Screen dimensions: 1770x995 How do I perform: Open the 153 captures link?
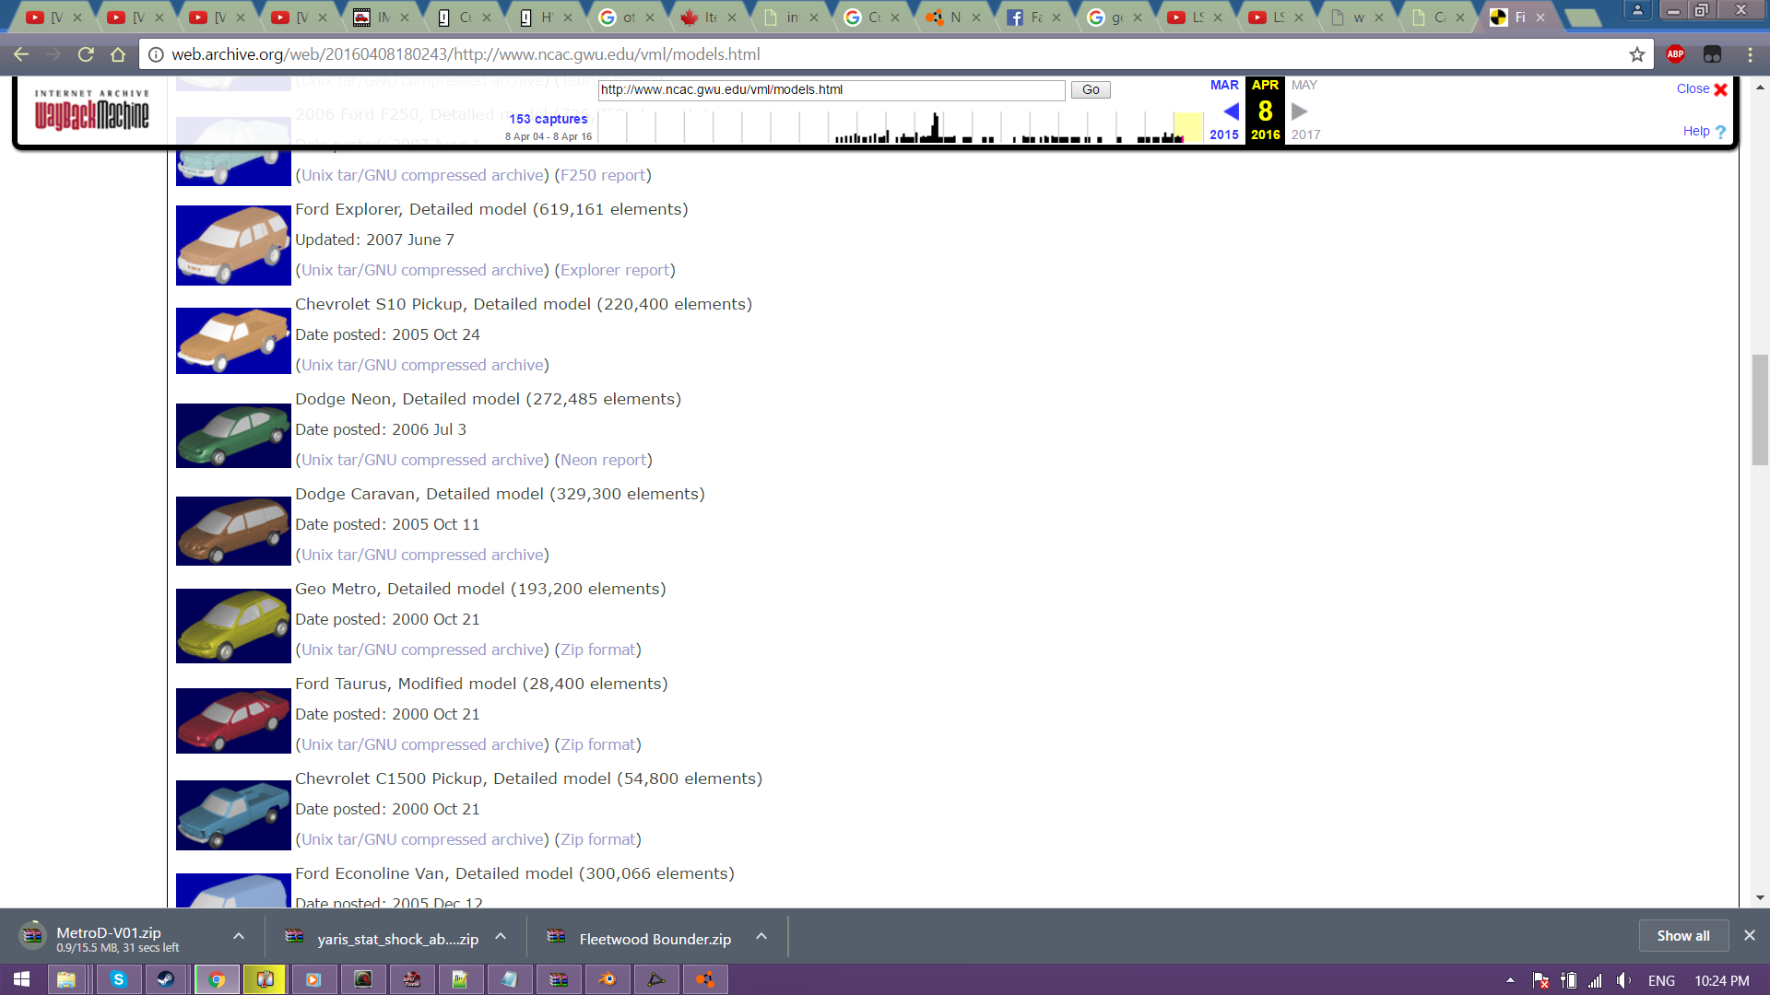(548, 119)
